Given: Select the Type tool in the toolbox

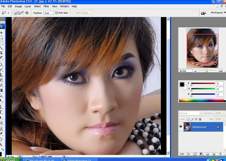Looking at the screenshot, I should click(1, 112).
